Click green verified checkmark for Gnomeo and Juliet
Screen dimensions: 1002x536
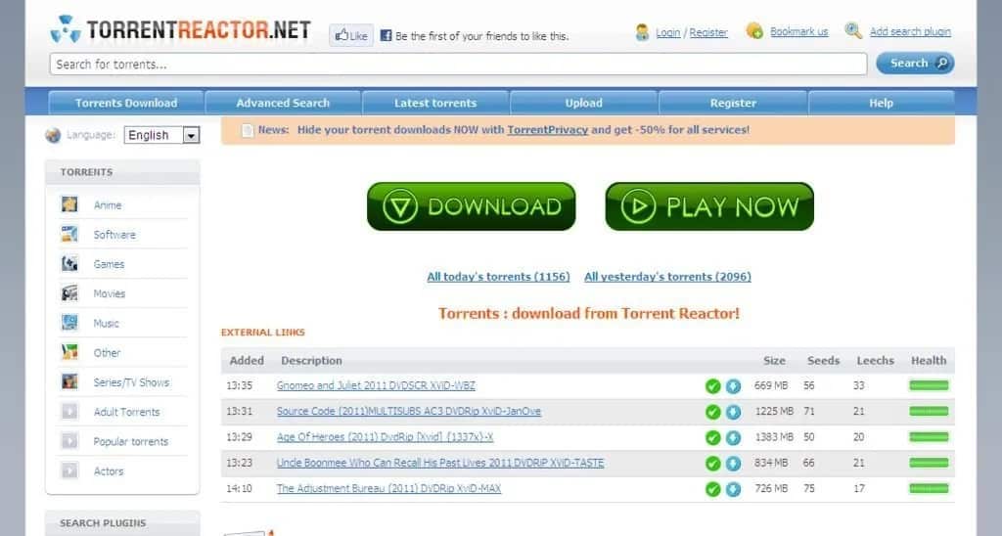tap(713, 386)
